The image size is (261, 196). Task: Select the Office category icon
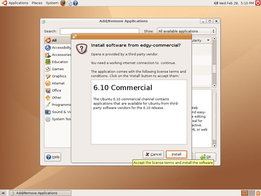point(48,91)
